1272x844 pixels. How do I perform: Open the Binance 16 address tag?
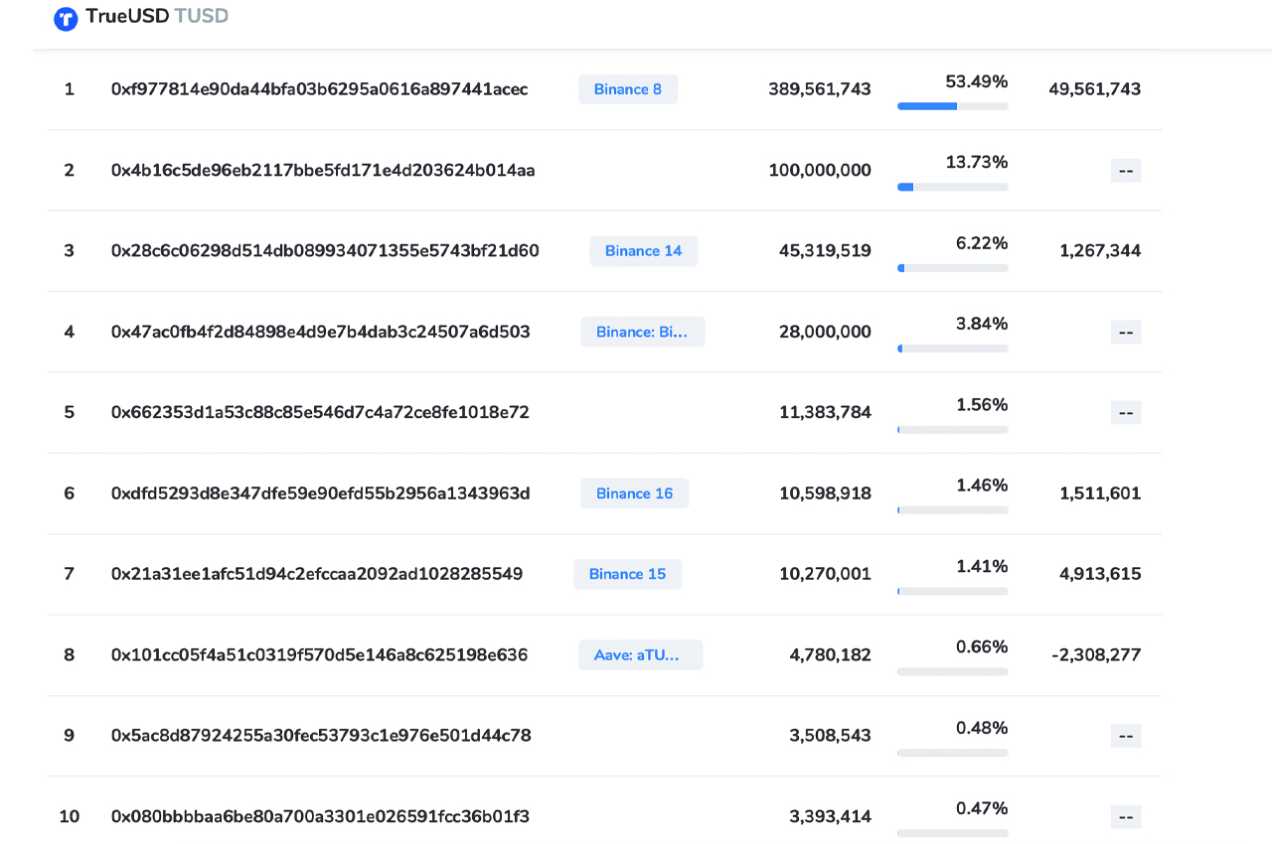(x=634, y=492)
